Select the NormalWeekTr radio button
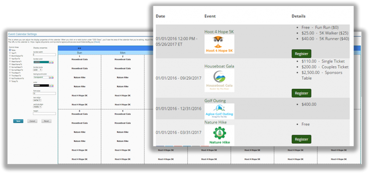Screen dimensions: 369x173 (x=10, y=67)
